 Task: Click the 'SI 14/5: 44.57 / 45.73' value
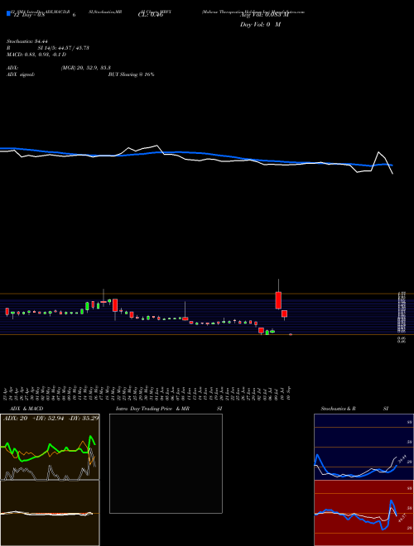tap(63, 48)
